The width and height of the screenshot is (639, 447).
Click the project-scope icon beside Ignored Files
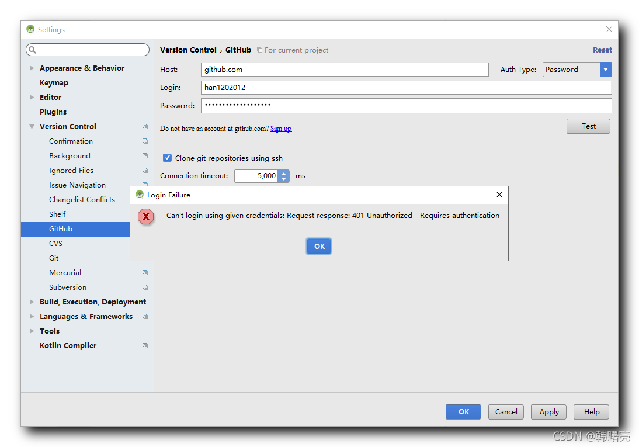coord(145,171)
